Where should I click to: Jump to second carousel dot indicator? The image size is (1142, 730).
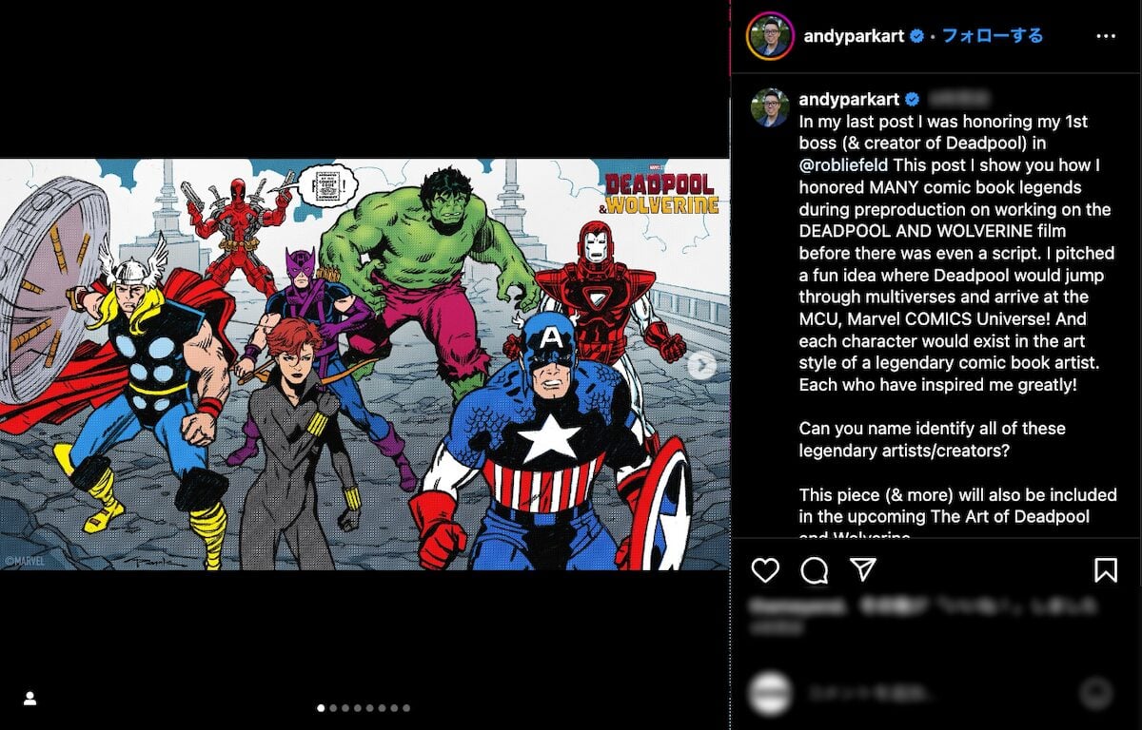332,708
